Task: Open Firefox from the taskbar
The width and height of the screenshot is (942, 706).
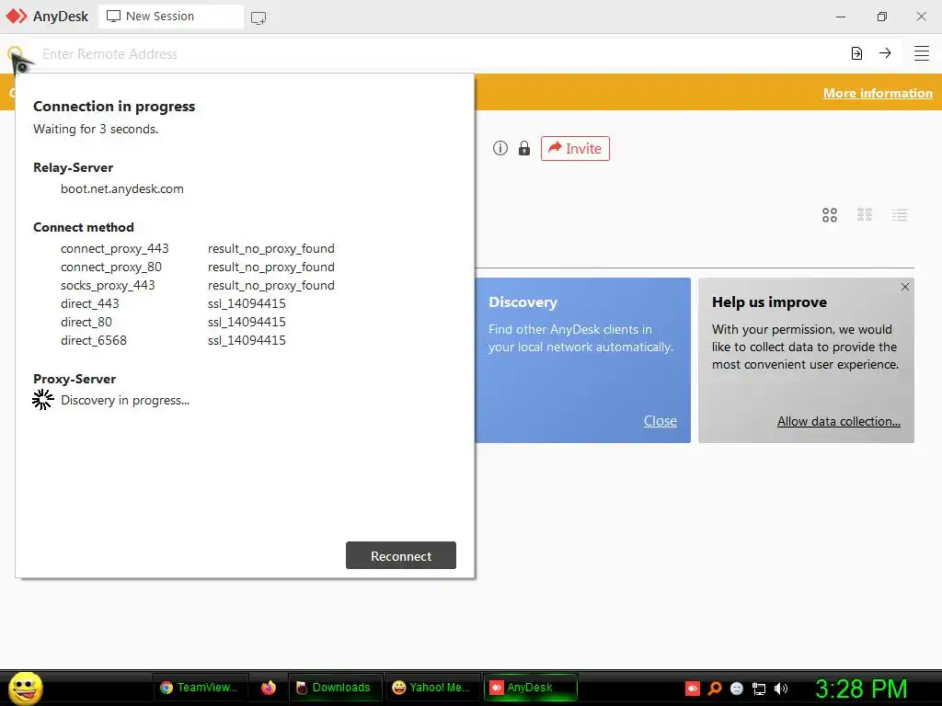Action: pyautogui.click(x=269, y=688)
